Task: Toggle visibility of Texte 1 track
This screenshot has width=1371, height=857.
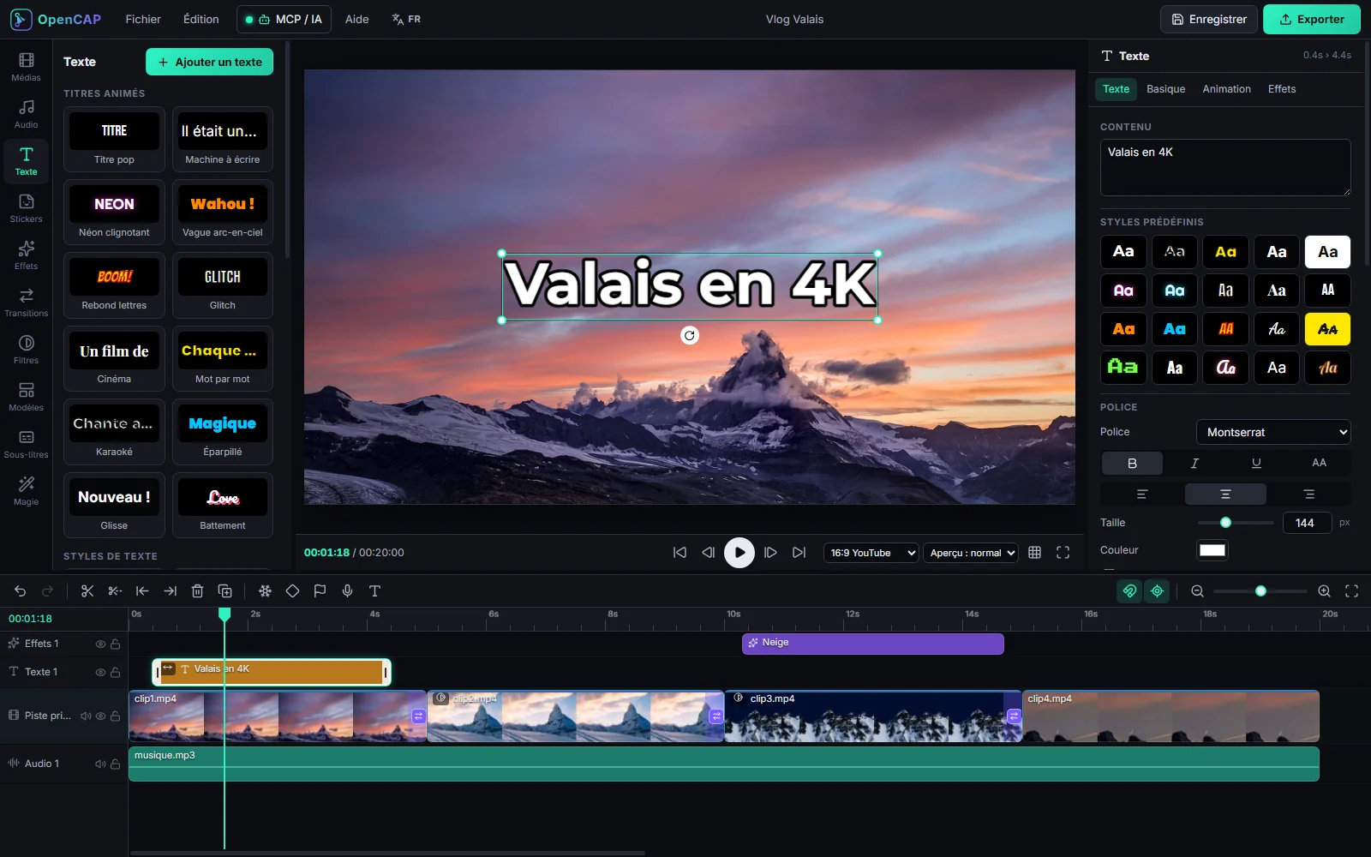Action: pyautogui.click(x=100, y=672)
